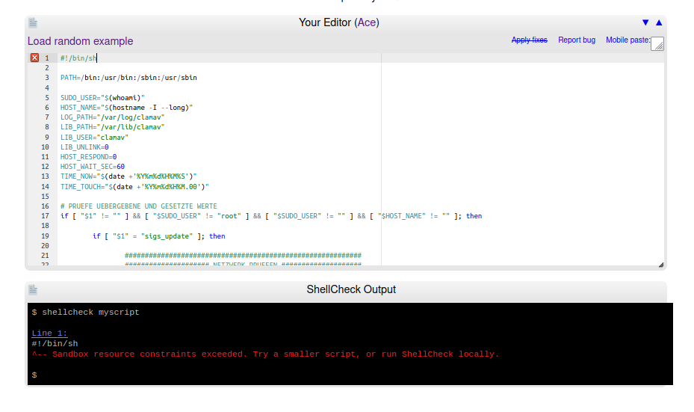
Task: Click the editor resize handle
Action: click(661, 265)
